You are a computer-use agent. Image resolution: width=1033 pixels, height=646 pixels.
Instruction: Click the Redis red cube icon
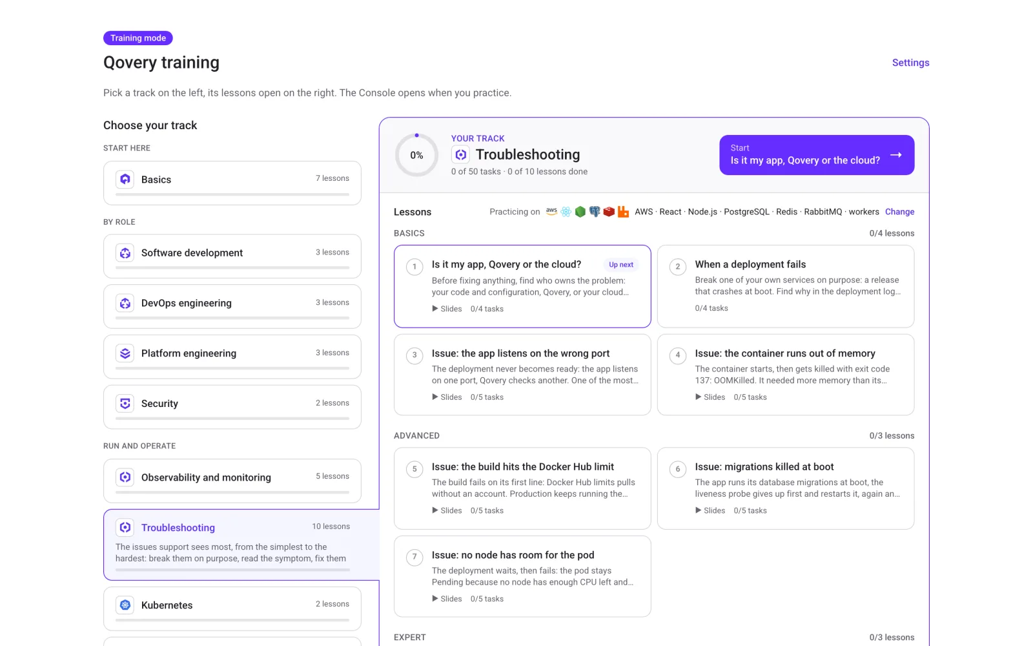click(609, 212)
